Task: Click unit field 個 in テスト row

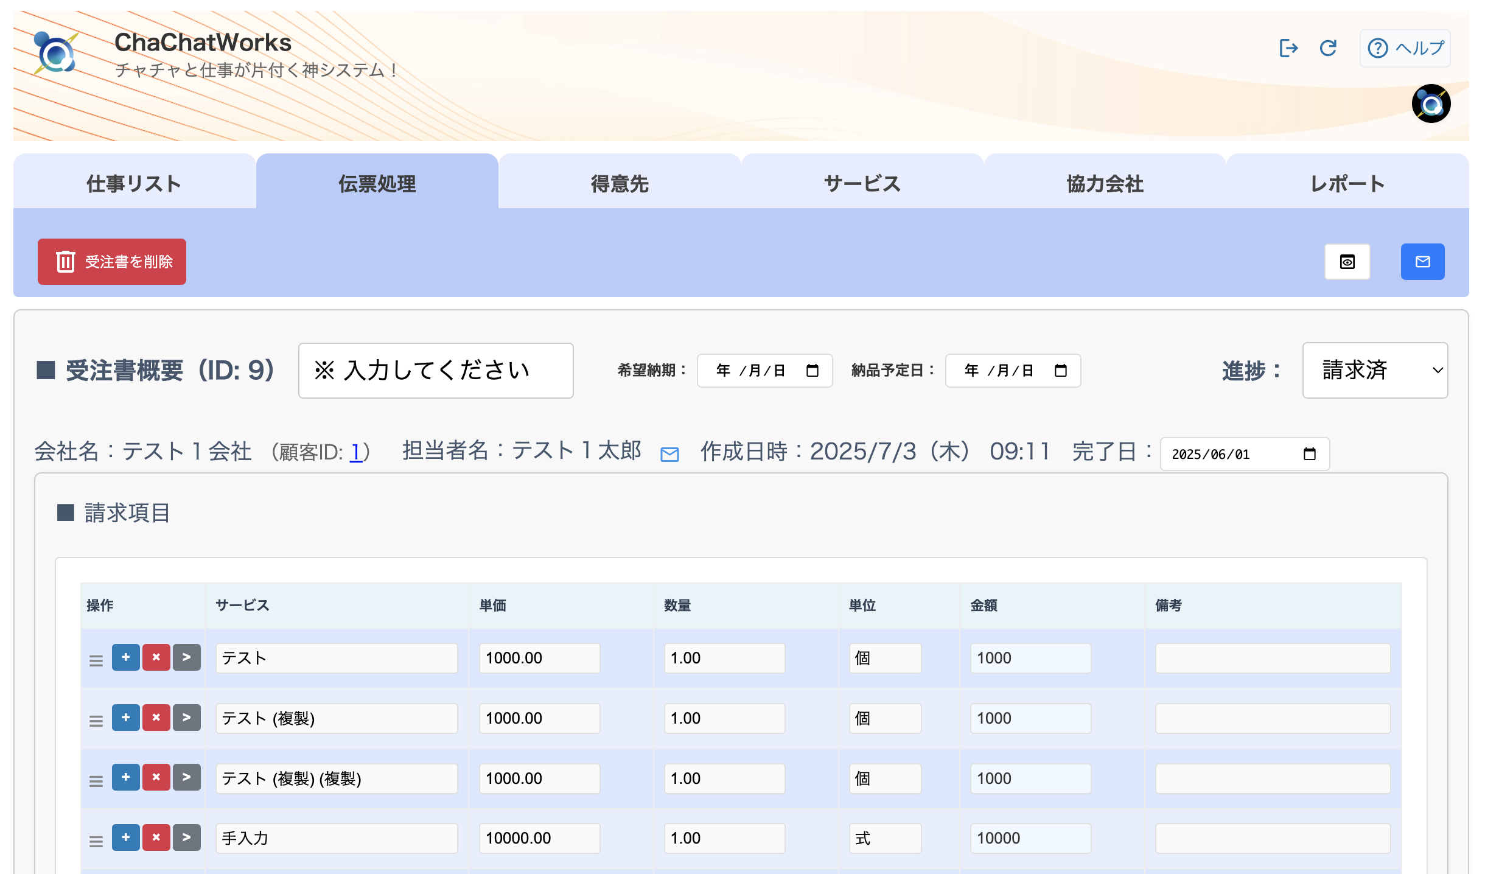Action: [886, 658]
